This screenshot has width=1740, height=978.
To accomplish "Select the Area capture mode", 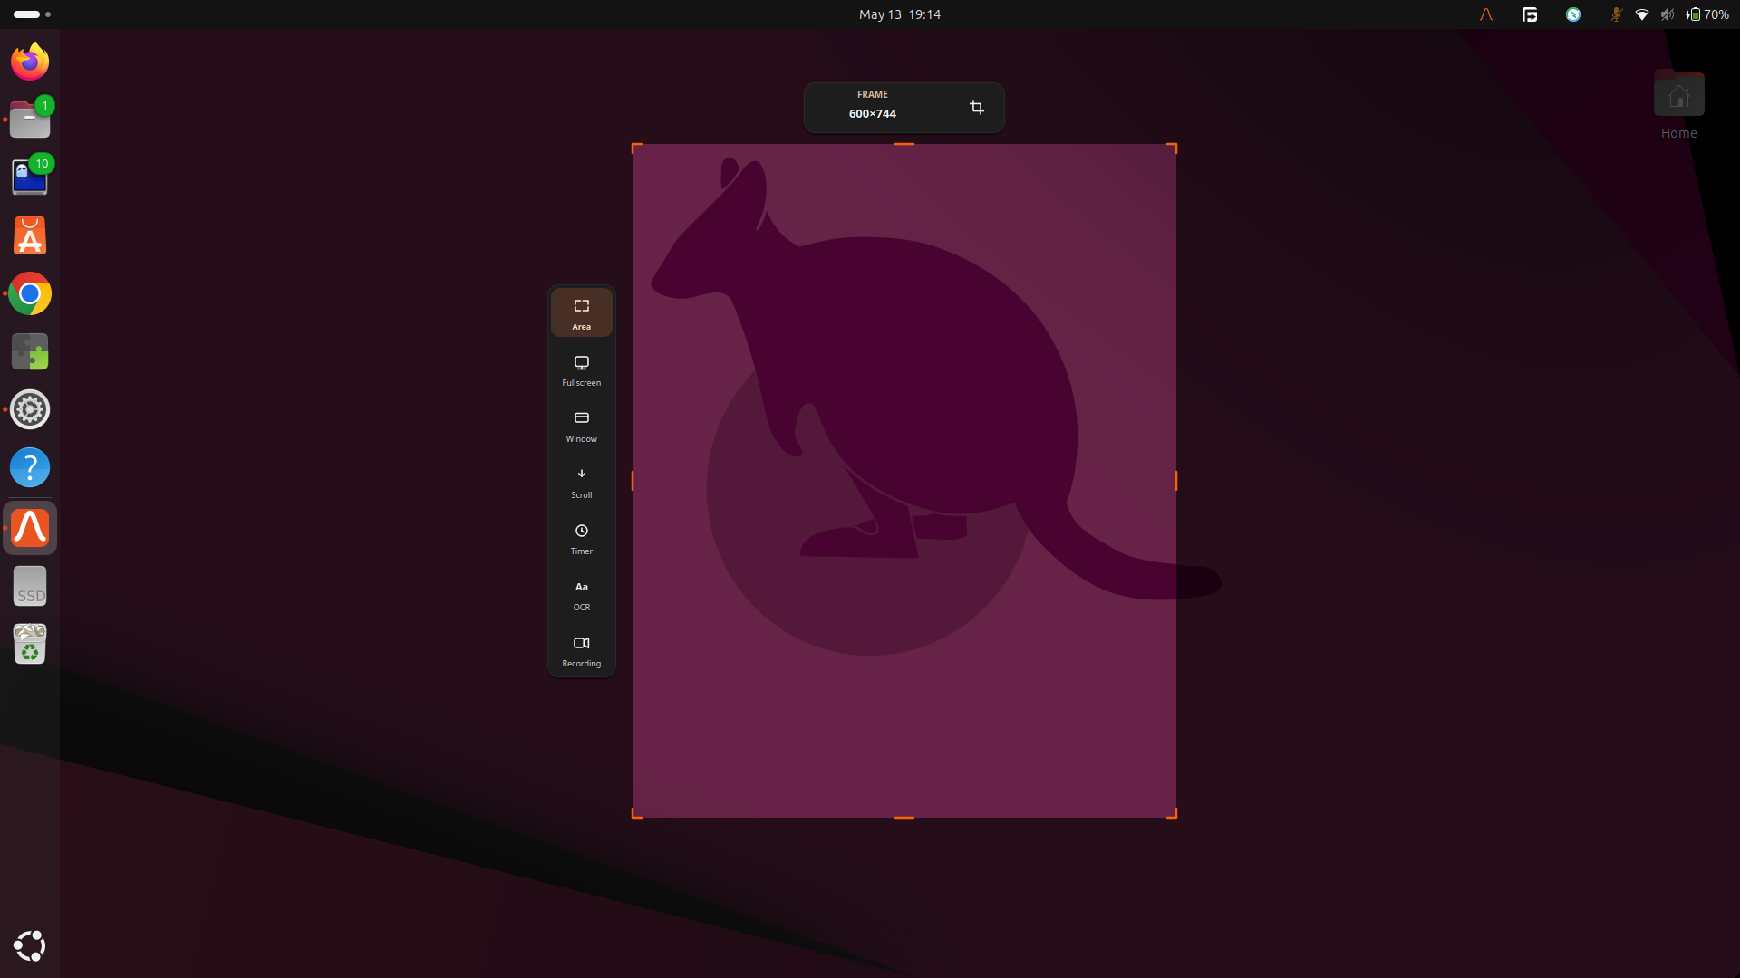I will pos(582,313).
